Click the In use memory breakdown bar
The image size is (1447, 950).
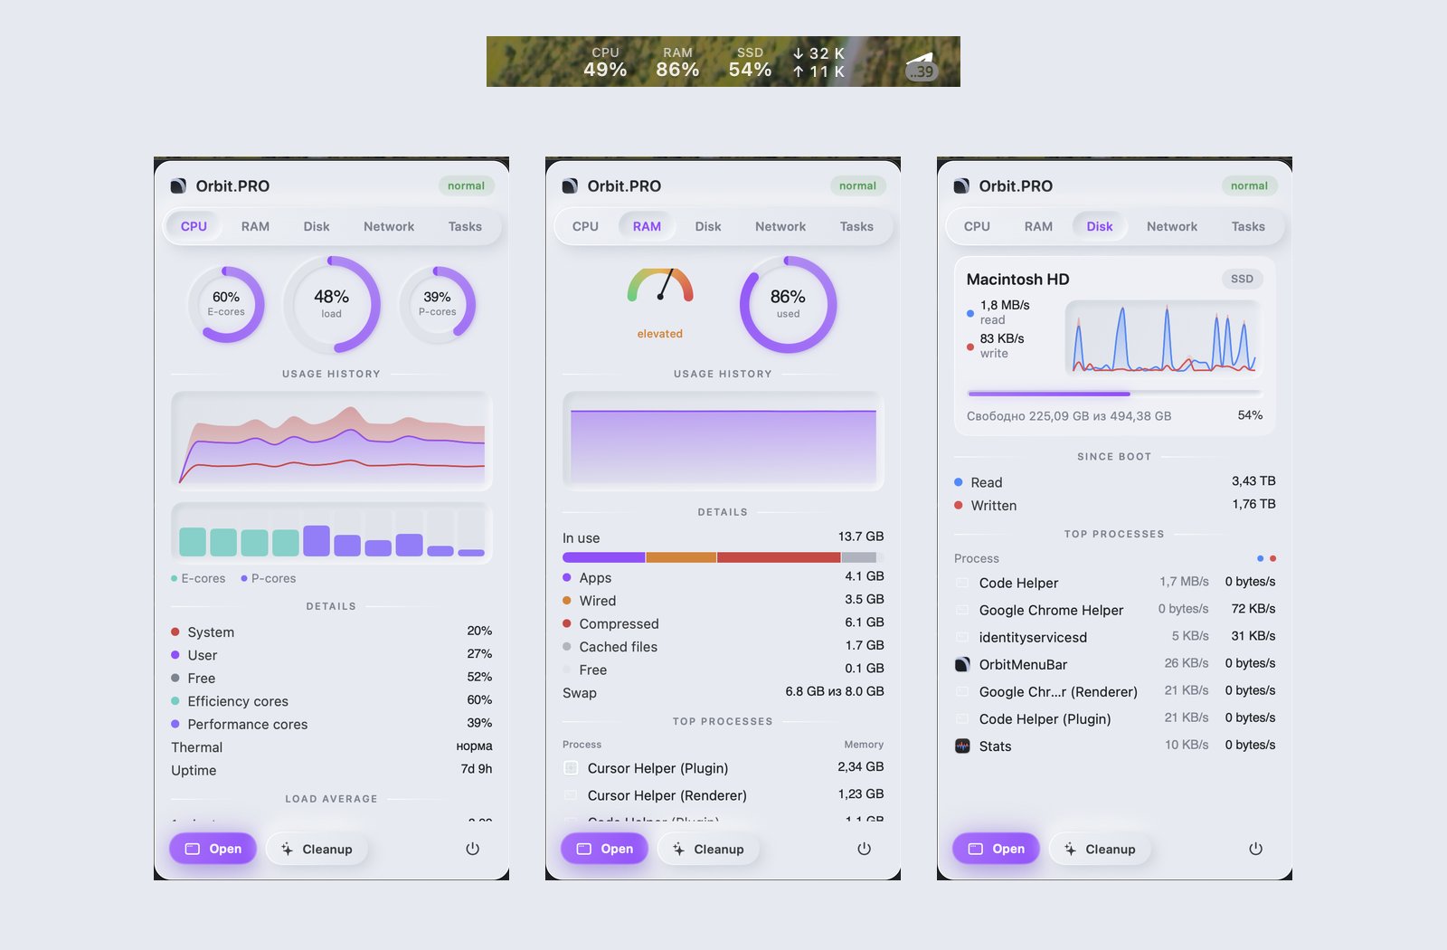(723, 557)
